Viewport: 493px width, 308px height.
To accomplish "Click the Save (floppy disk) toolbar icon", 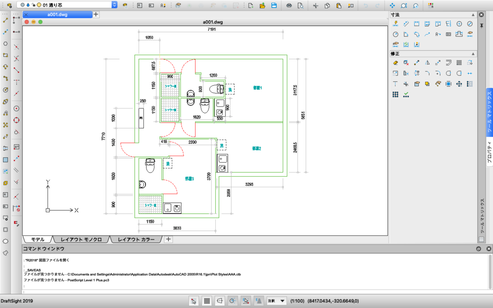I will (274, 5).
